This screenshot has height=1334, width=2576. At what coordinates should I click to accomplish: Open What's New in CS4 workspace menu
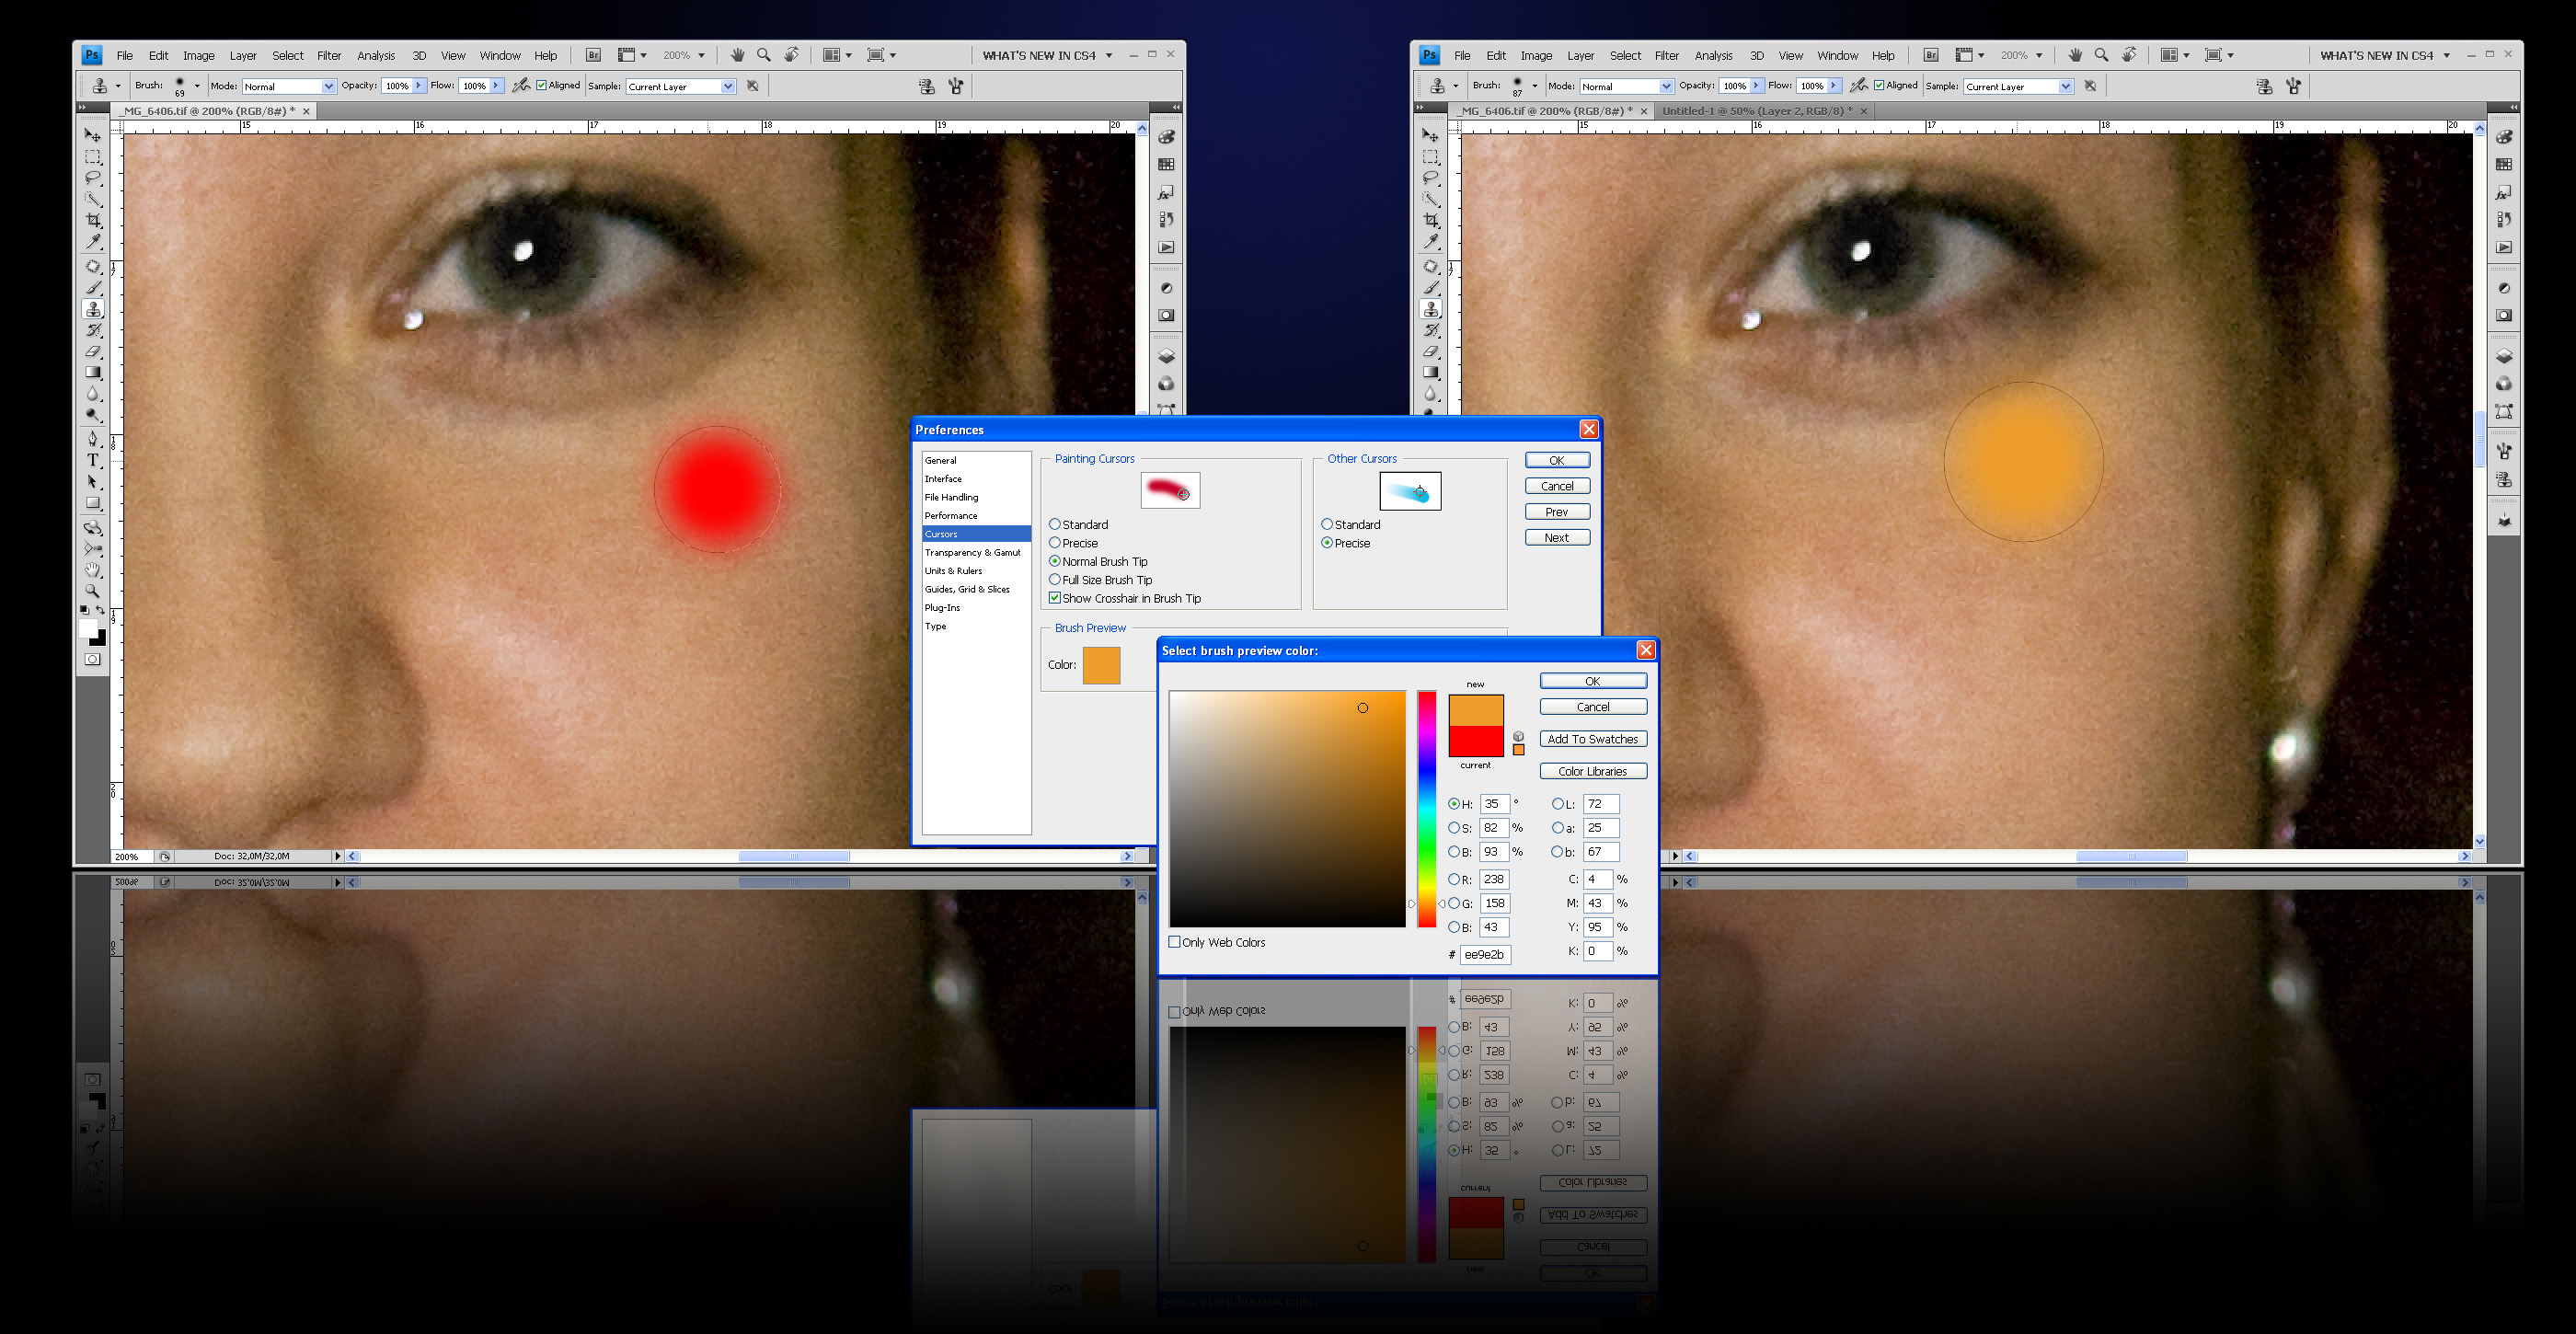tap(1047, 56)
